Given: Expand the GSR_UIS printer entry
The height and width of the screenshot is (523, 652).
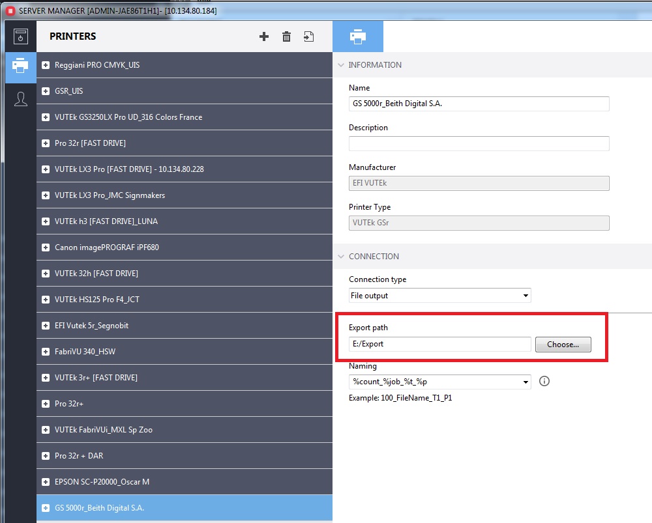Looking at the screenshot, I should pos(44,91).
